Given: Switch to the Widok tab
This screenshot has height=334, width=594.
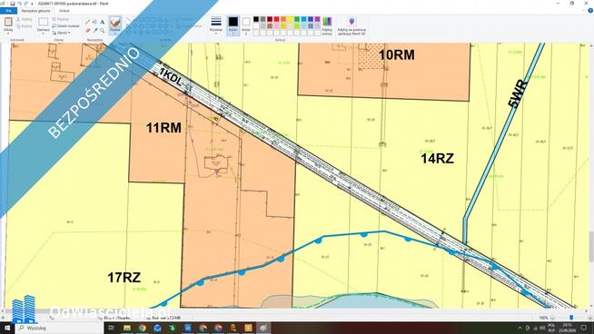Looking at the screenshot, I should coord(64,11).
